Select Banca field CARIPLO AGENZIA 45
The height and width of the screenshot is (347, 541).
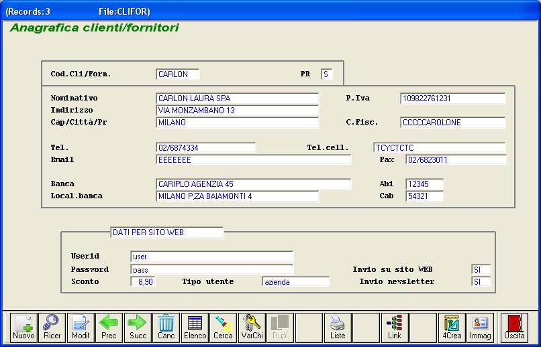(253, 184)
